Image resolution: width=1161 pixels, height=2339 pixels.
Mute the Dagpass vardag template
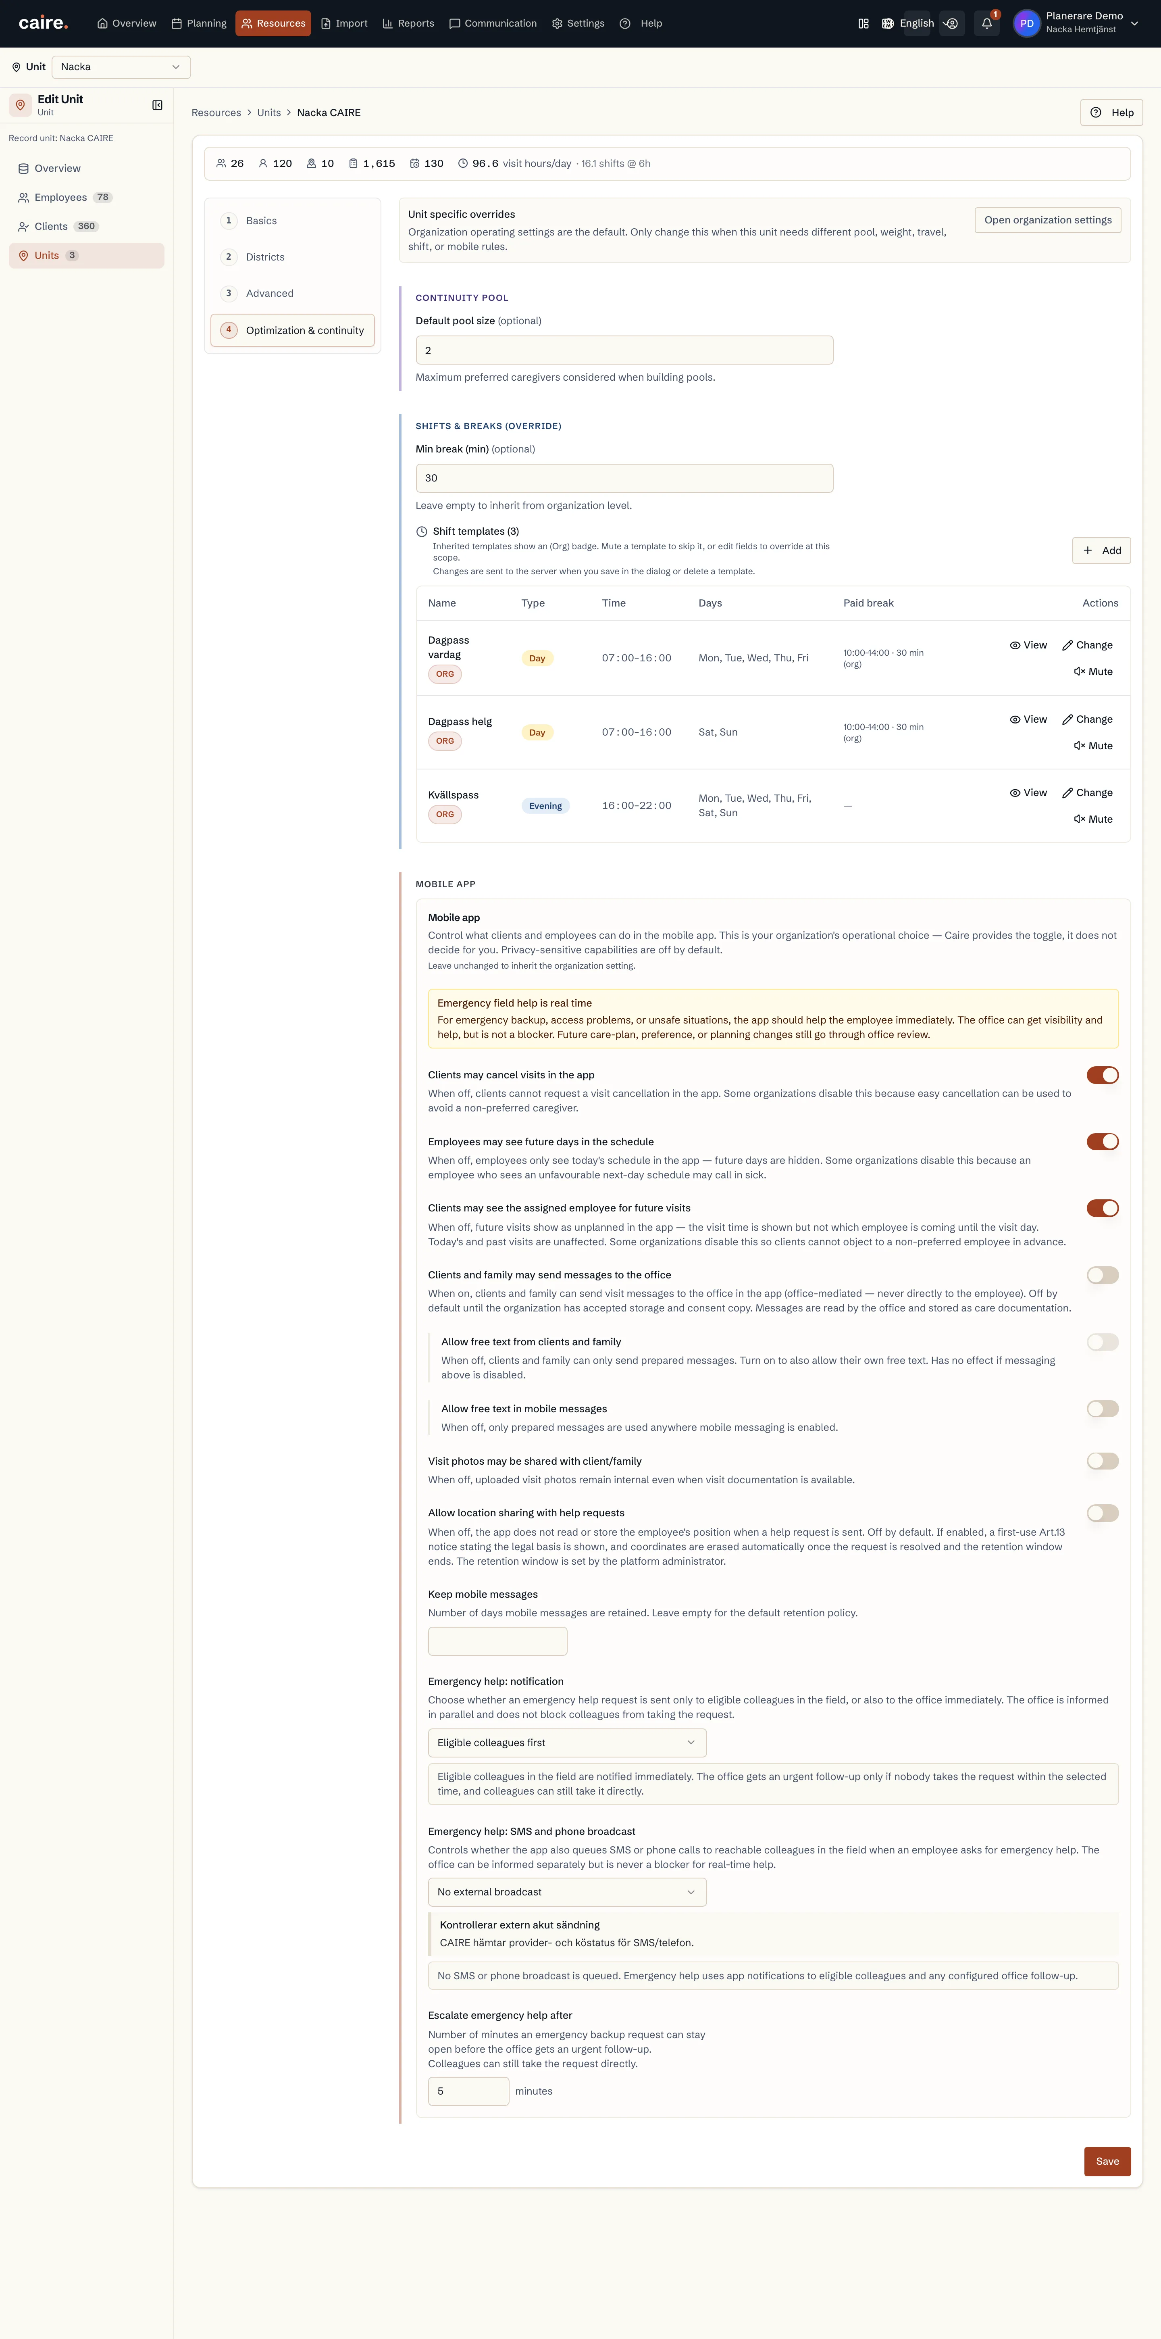(x=1093, y=672)
